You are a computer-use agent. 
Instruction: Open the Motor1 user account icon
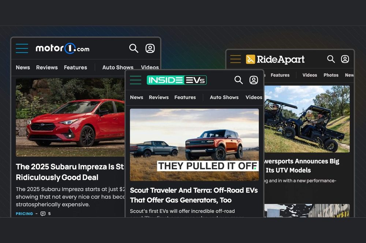150,48
